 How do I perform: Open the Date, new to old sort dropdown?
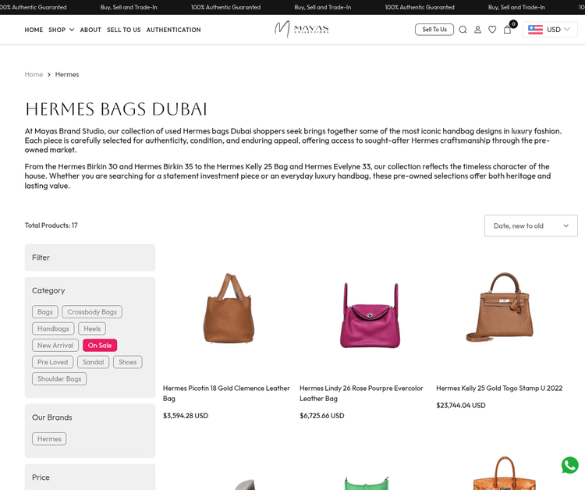pyautogui.click(x=531, y=225)
